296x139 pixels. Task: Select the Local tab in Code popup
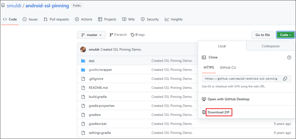(x=222, y=46)
